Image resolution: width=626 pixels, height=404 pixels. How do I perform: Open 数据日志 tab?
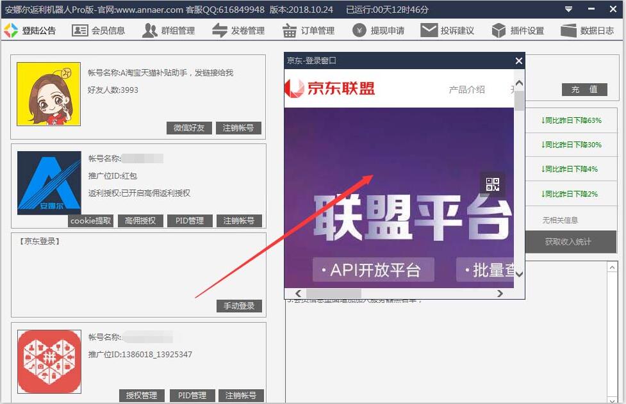[x=588, y=30]
